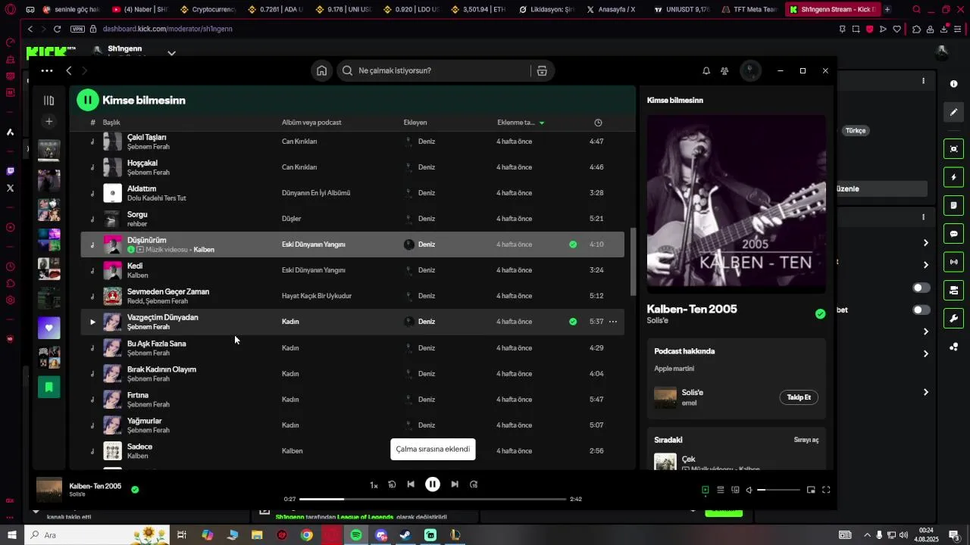Screen dimensions: 970x545
Task: Switch to Anasayfa / X browser tab
Action: point(612,9)
